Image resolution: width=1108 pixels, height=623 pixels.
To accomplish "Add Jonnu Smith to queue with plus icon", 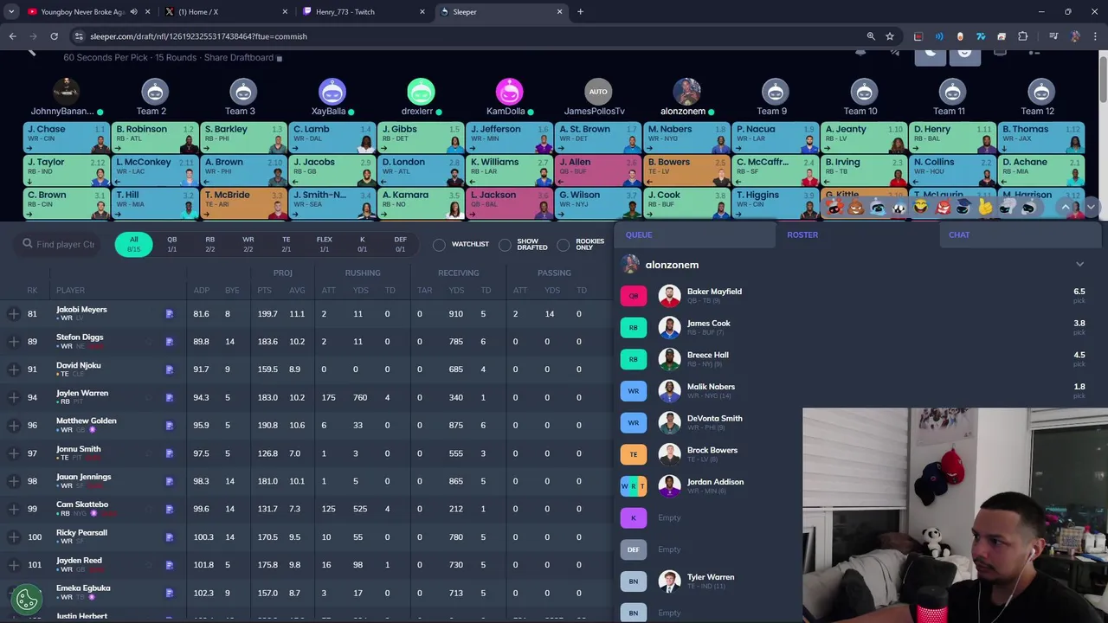I will [x=14, y=453].
